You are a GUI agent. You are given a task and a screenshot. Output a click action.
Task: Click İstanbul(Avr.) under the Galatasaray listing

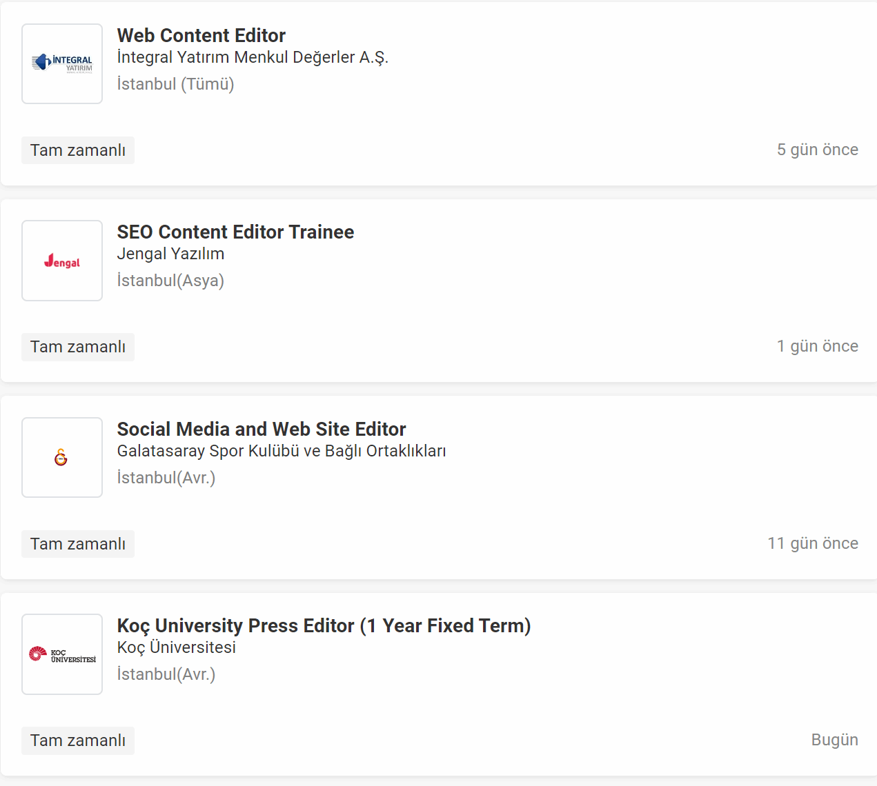pos(166,478)
